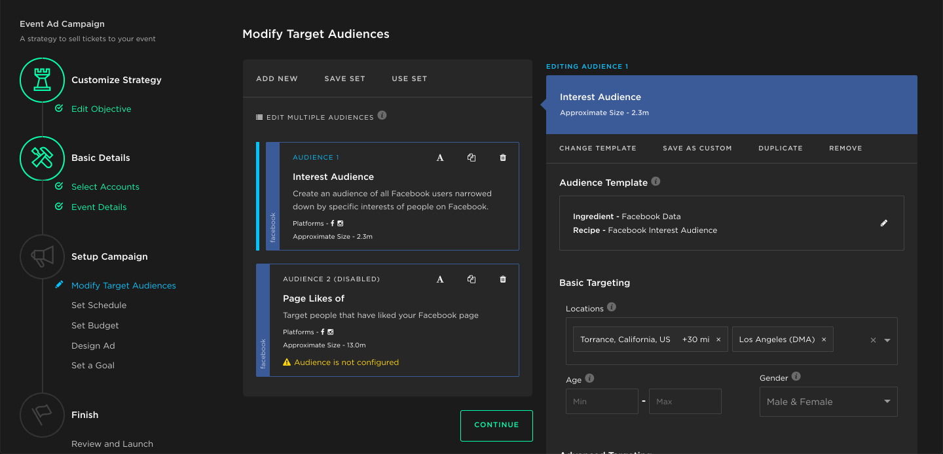Click Add New in audience toolbar
The width and height of the screenshot is (943, 454).
[x=277, y=79]
